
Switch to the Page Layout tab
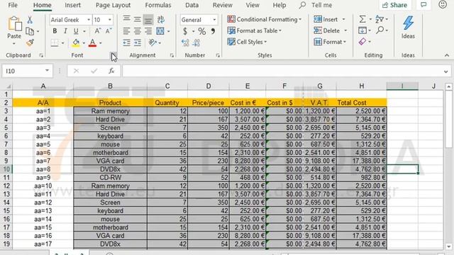pyautogui.click(x=113, y=5)
